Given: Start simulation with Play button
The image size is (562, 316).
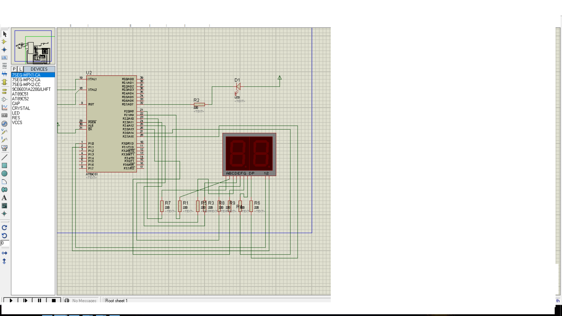Looking at the screenshot, I should coord(11,300).
